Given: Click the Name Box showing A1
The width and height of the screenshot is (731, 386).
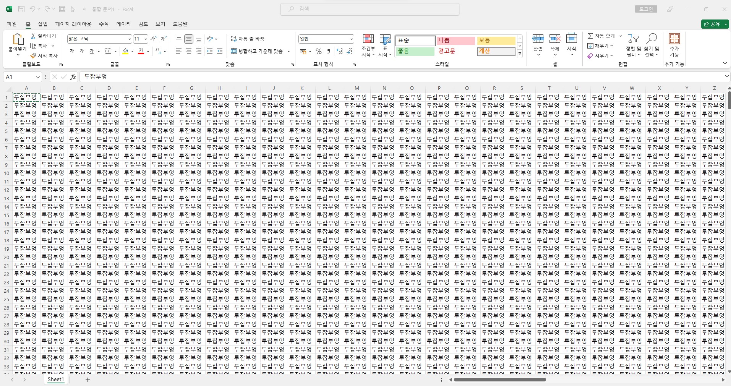Looking at the screenshot, I should (22, 77).
